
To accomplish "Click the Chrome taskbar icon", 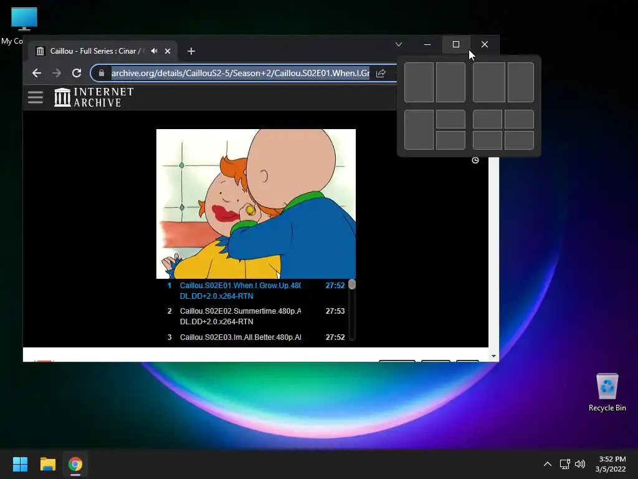I will (75, 464).
